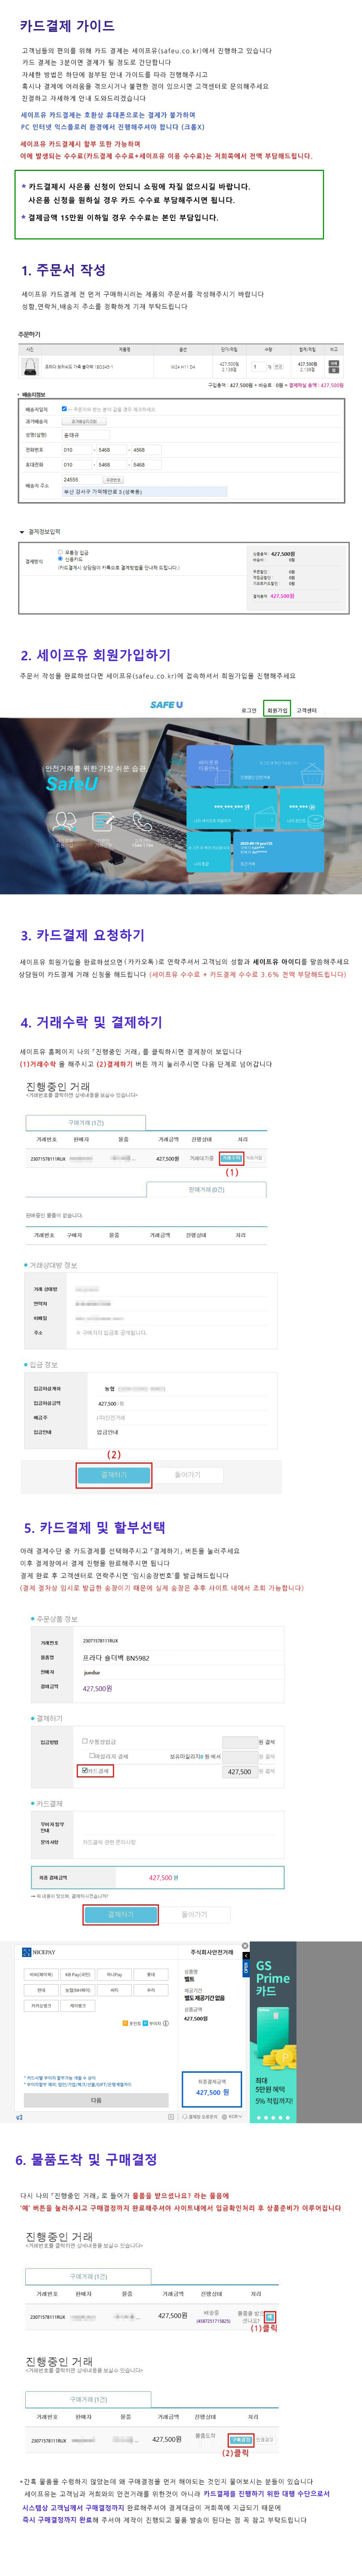Viewport: 362px width, 2576px height.
Task: Click the OPEN tab beside the ad
Action: click(x=246, y=1967)
